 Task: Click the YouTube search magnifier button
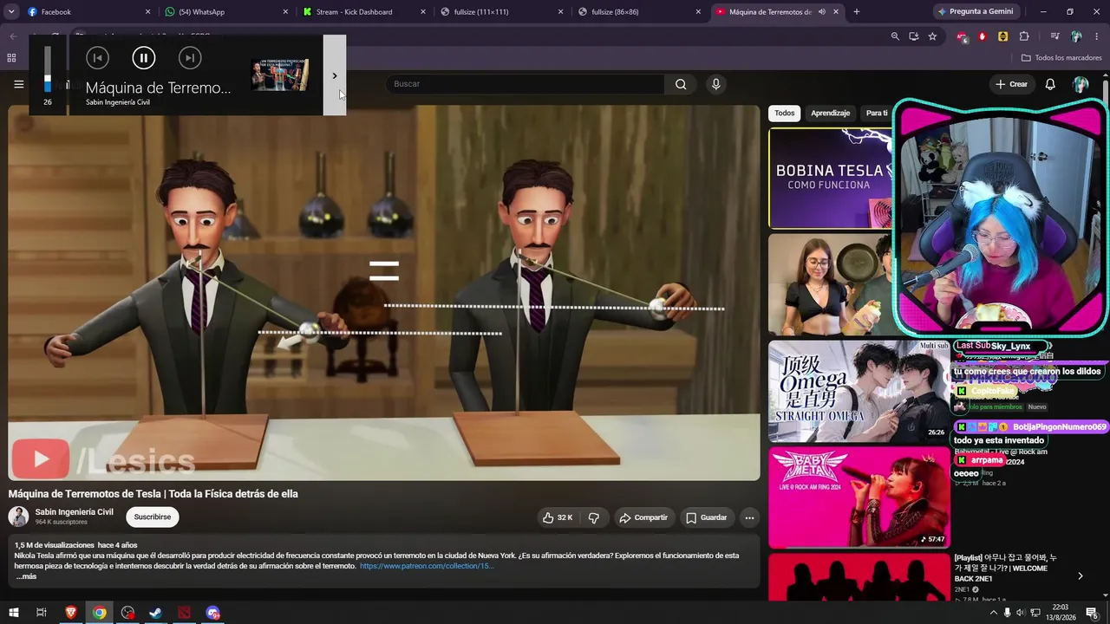(681, 84)
